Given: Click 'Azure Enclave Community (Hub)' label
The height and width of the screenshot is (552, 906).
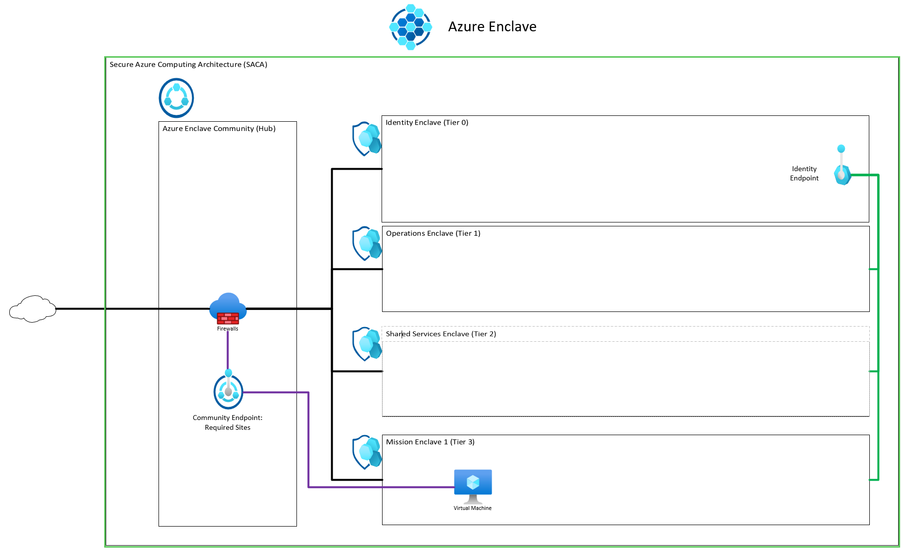Looking at the screenshot, I should pos(219,129).
